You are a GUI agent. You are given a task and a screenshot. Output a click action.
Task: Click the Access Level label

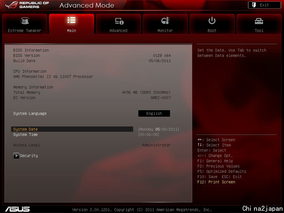tap(26, 145)
